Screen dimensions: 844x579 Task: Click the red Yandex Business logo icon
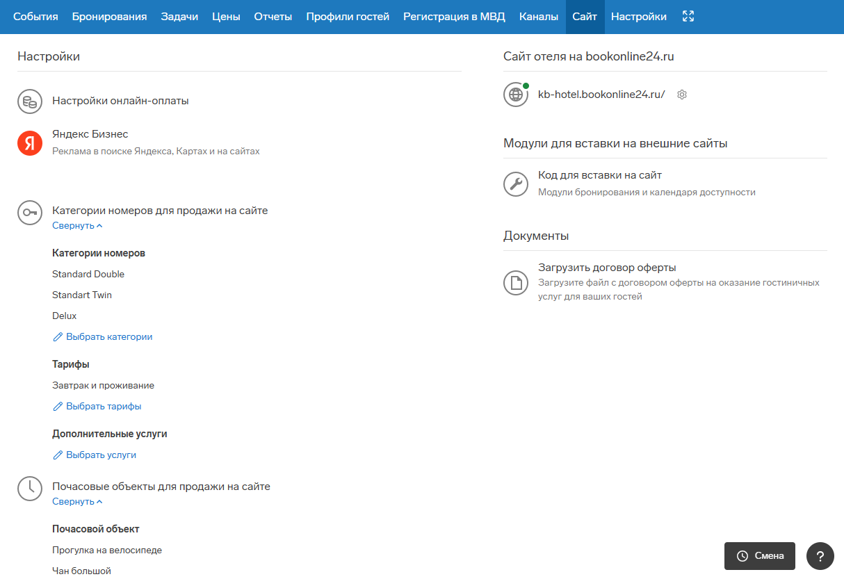(30, 143)
